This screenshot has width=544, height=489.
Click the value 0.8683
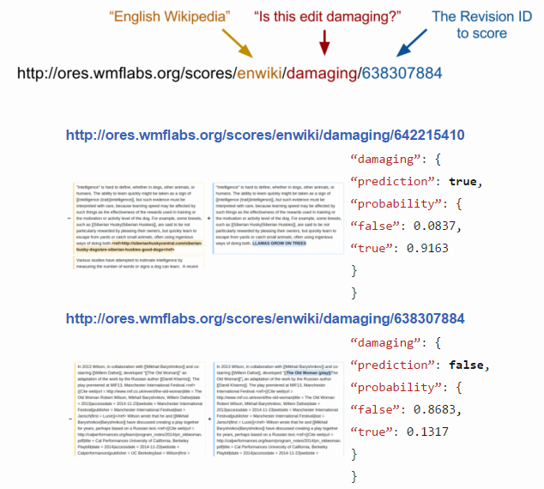click(x=437, y=409)
